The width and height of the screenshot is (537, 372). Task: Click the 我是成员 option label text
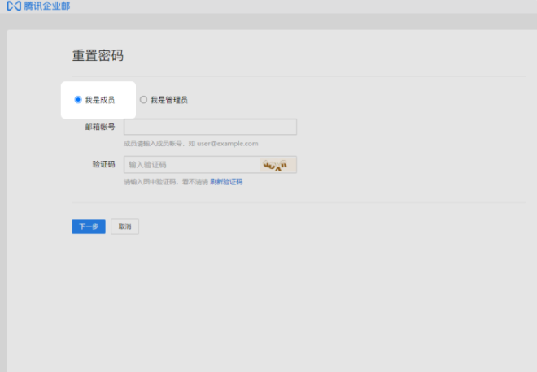pos(99,100)
